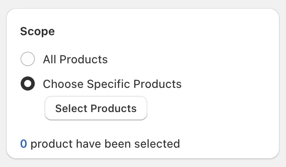Select the All Products radio button
286x167 pixels.
28,59
